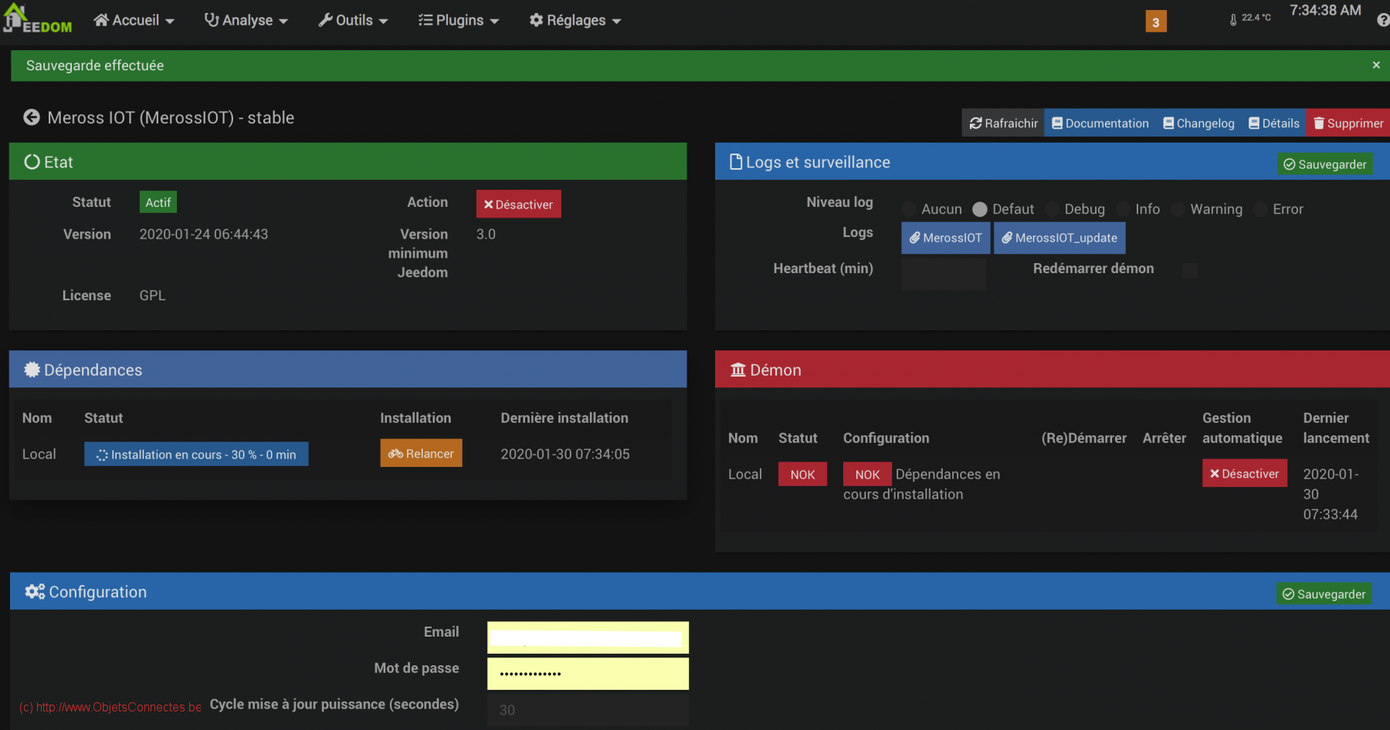Click the Cycle mise à jour puissance field
This screenshot has height=730, width=1390.
(x=588, y=710)
